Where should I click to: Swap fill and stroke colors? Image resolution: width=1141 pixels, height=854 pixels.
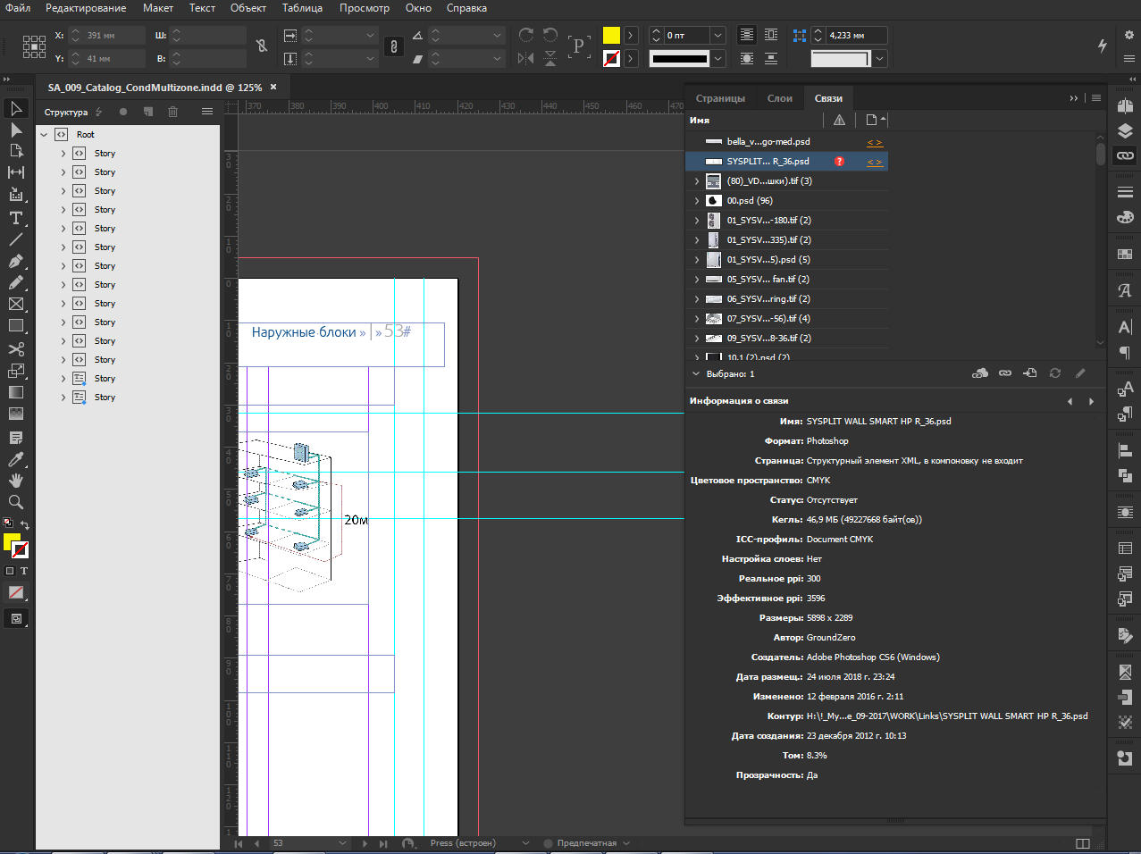(x=25, y=524)
